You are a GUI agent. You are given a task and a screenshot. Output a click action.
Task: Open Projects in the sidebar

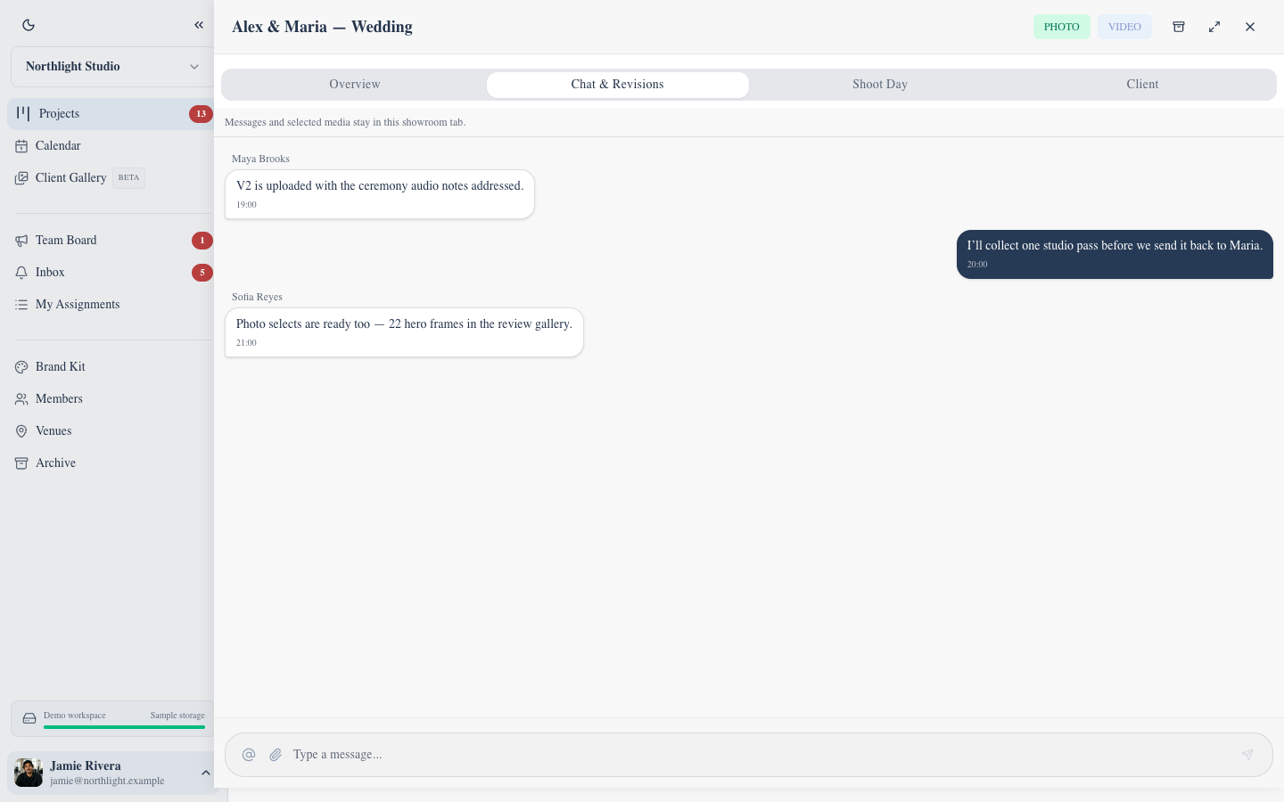[x=111, y=113]
